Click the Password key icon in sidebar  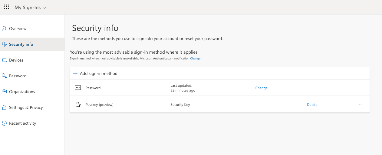[x=4, y=76]
